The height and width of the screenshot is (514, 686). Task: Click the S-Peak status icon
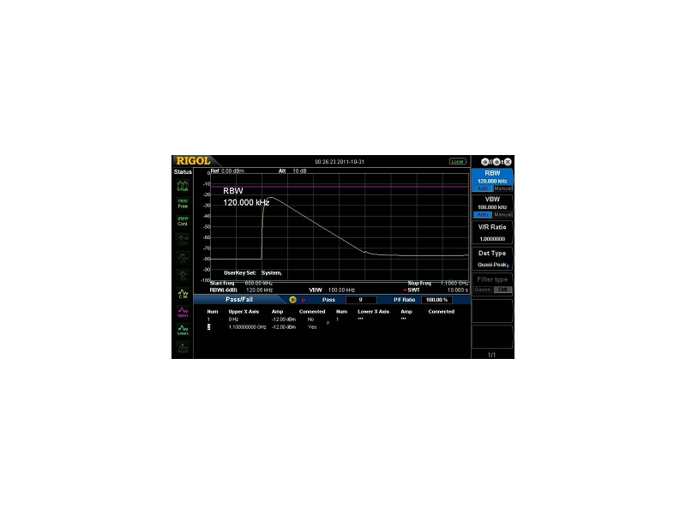pos(183,186)
